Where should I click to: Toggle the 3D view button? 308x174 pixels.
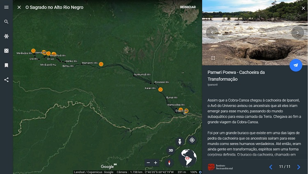(x=170, y=150)
